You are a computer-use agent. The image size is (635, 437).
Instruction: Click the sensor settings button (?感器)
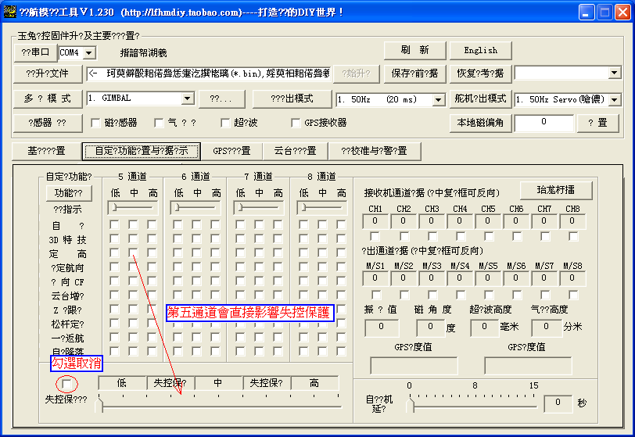click(x=48, y=123)
